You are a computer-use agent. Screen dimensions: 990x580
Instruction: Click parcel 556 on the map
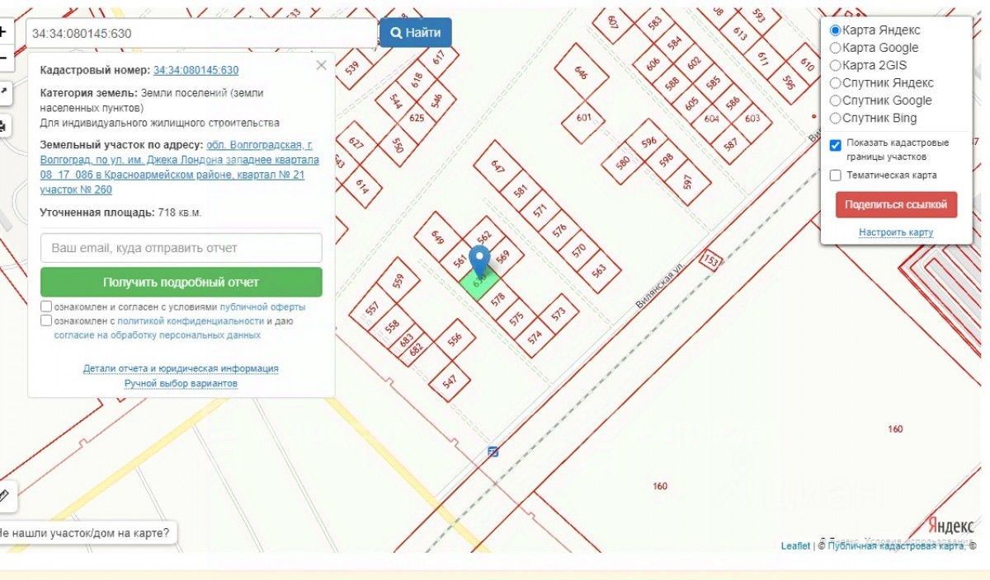click(455, 339)
